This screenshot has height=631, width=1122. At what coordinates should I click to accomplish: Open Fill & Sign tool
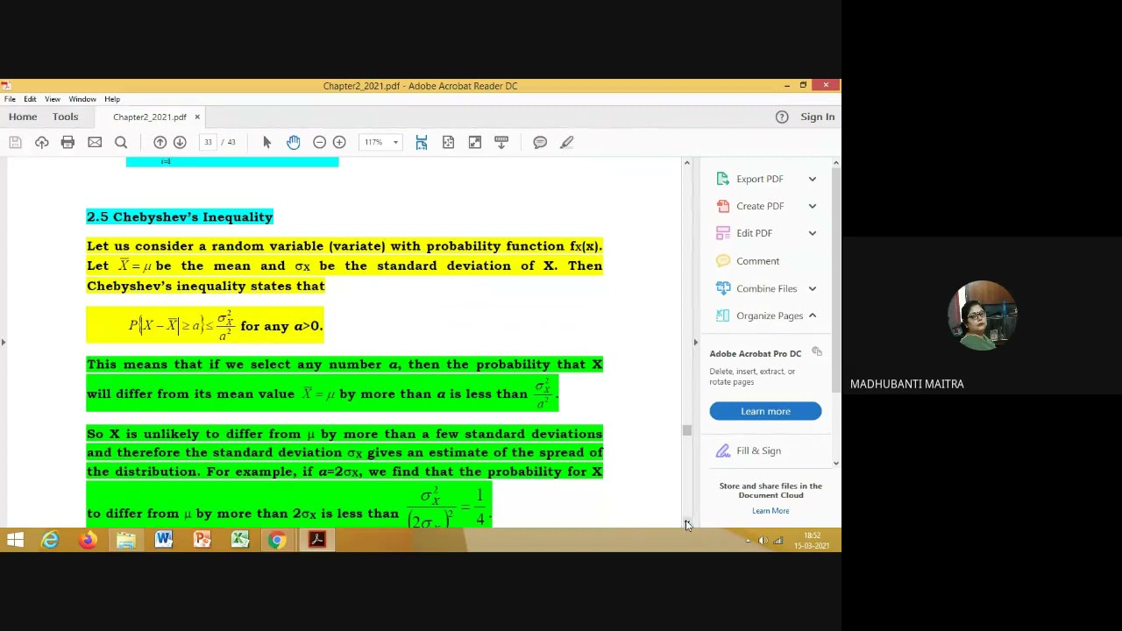pyautogui.click(x=758, y=450)
